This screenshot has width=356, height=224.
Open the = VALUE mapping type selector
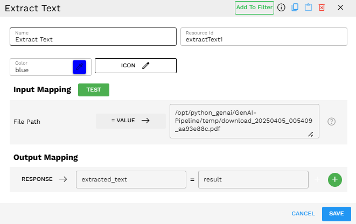[130, 121]
